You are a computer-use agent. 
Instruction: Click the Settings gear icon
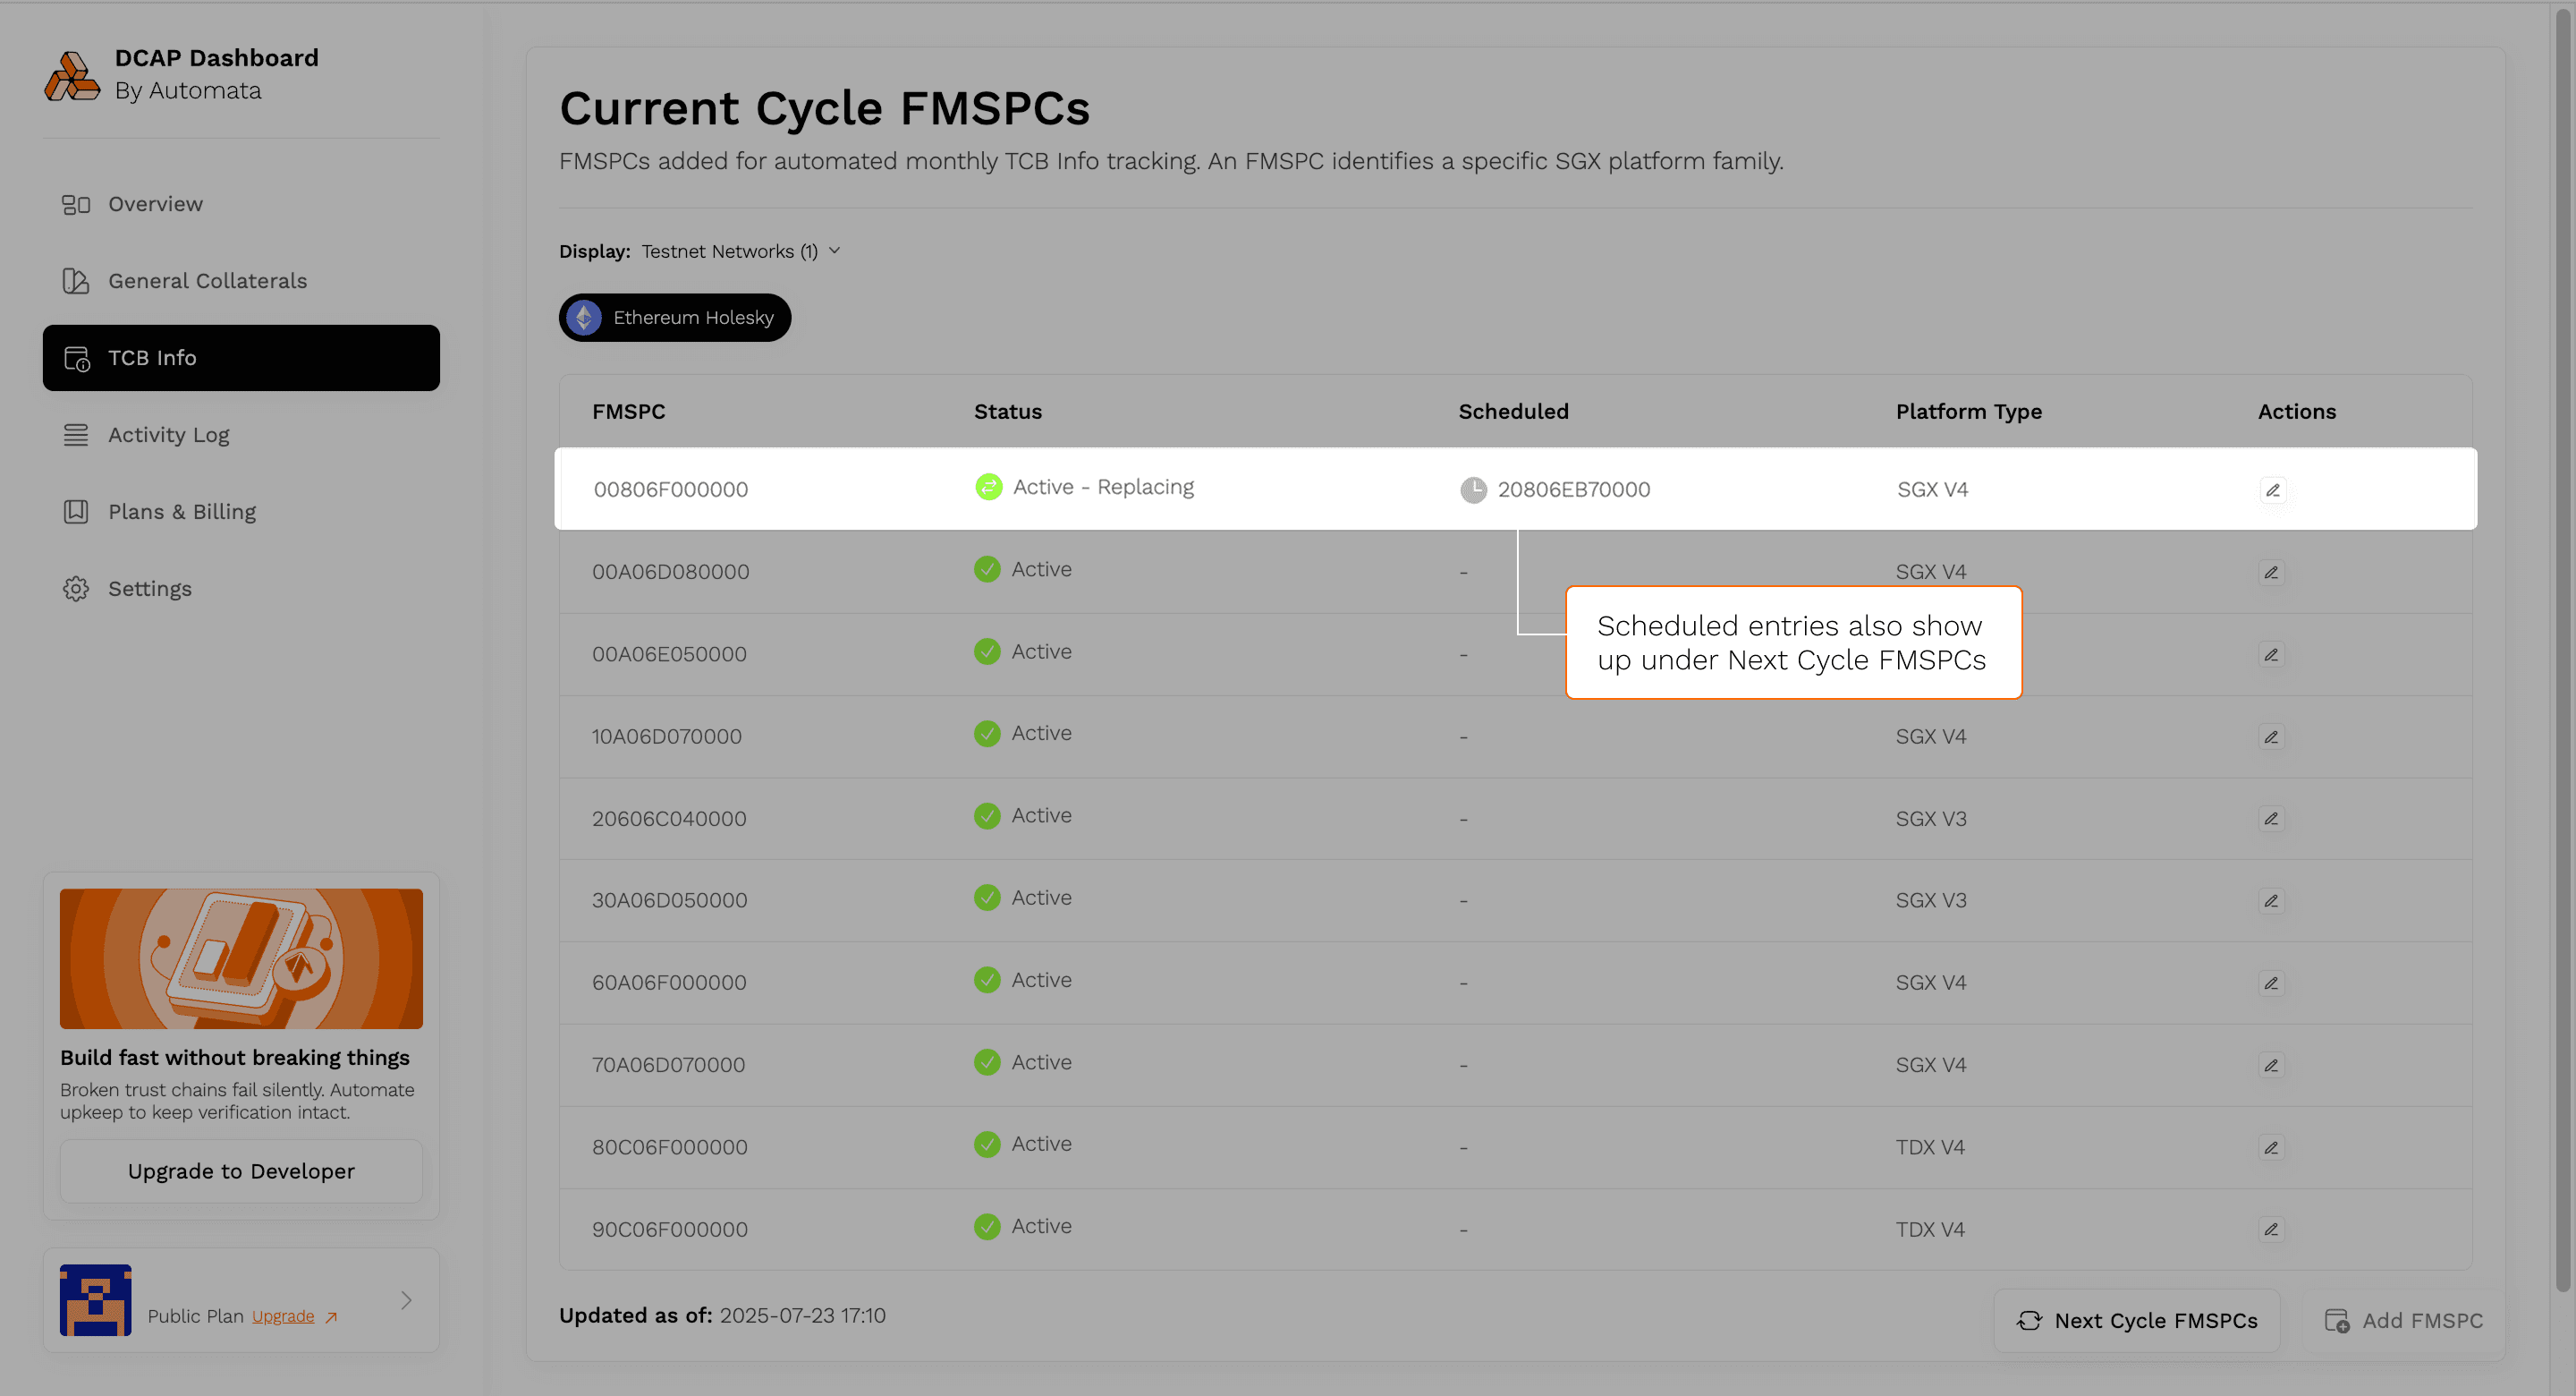tap(76, 589)
